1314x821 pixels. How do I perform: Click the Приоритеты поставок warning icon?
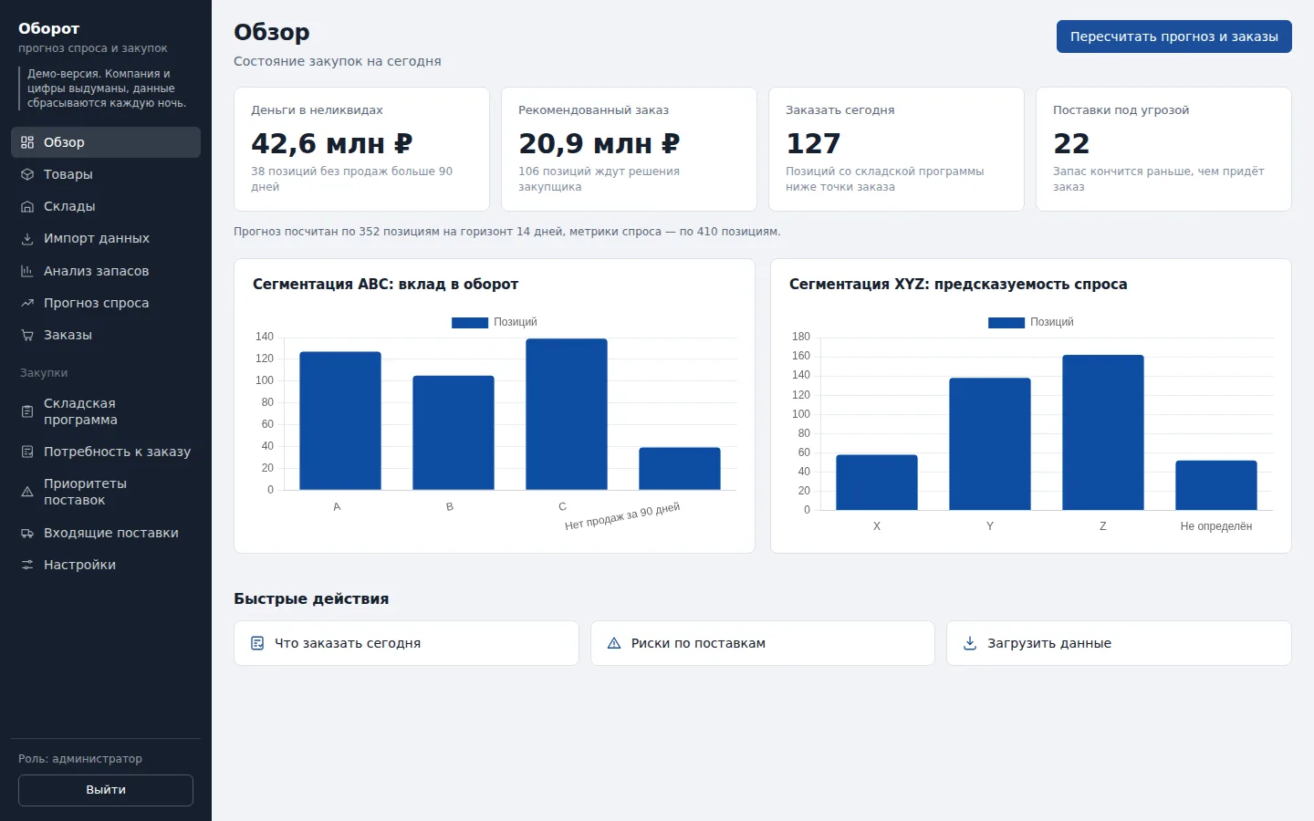(x=27, y=492)
